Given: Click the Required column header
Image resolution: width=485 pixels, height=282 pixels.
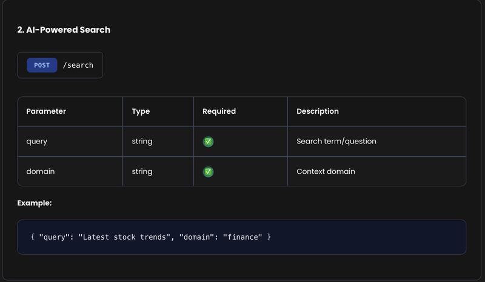Looking at the screenshot, I should pos(219,111).
